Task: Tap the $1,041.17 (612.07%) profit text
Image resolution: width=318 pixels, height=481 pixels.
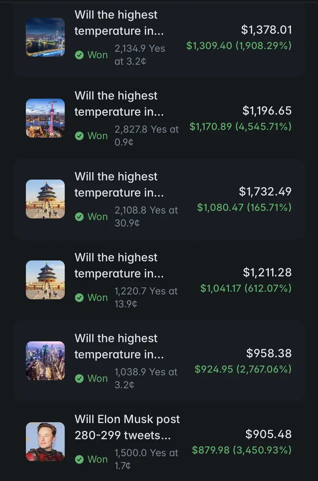Action: tap(246, 288)
